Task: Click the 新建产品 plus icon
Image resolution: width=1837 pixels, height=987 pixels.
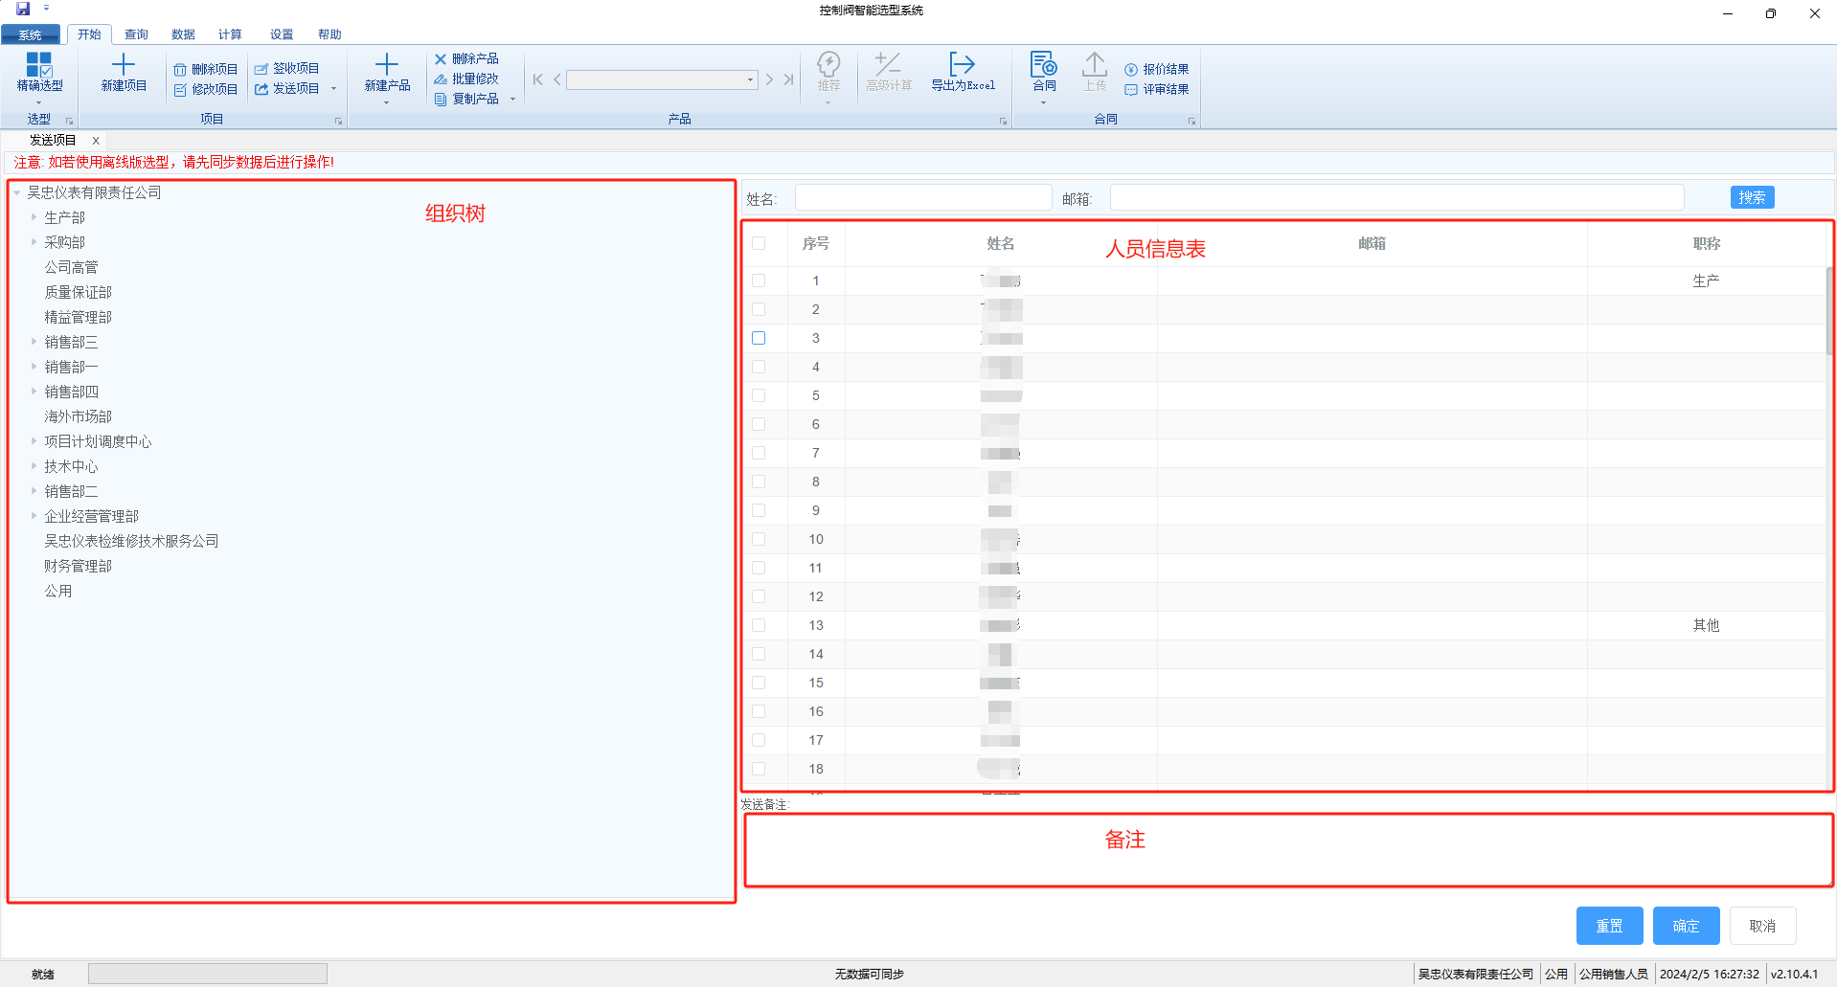Action: coord(387,65)
